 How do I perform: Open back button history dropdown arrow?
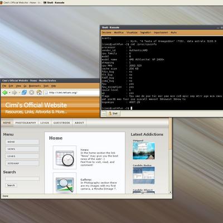click(9, 93)
